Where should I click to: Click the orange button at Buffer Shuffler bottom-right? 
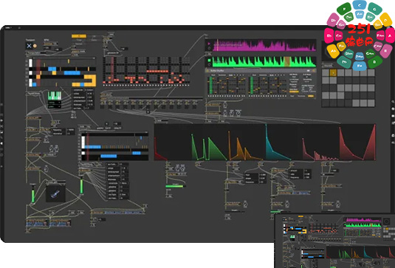pos(311,96)
